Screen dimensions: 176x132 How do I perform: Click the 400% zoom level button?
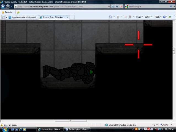click(164, 125)
